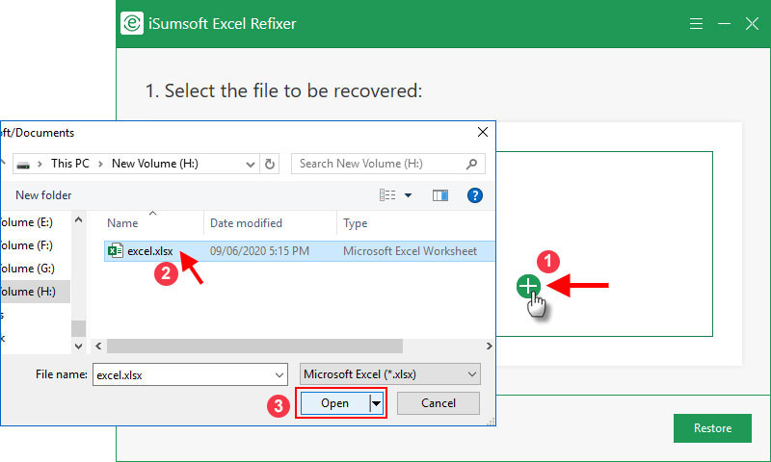Expand the File name combo box arrow
The height and width of the screenshot is (462, 771).
tap(279, 375)
